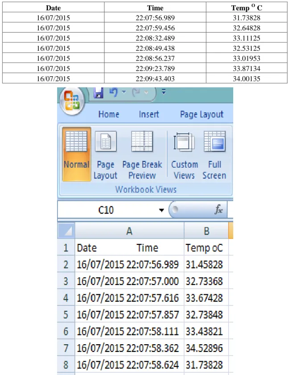Screen dimensions: 288x375
Task: Click the Redo arrow icon
Action: (136, 92)
